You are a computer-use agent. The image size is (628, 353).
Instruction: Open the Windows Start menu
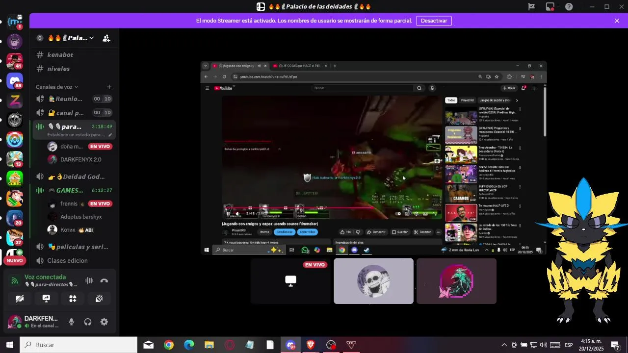pyautogui.click(x=10, y=345)
